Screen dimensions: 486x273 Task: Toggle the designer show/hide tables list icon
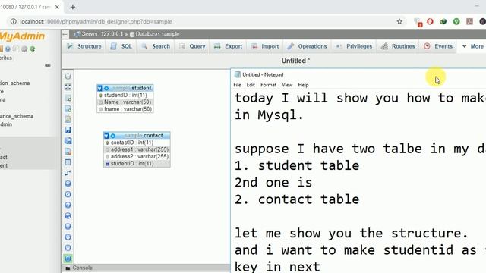pyautogui.click(x=68, y=77)
